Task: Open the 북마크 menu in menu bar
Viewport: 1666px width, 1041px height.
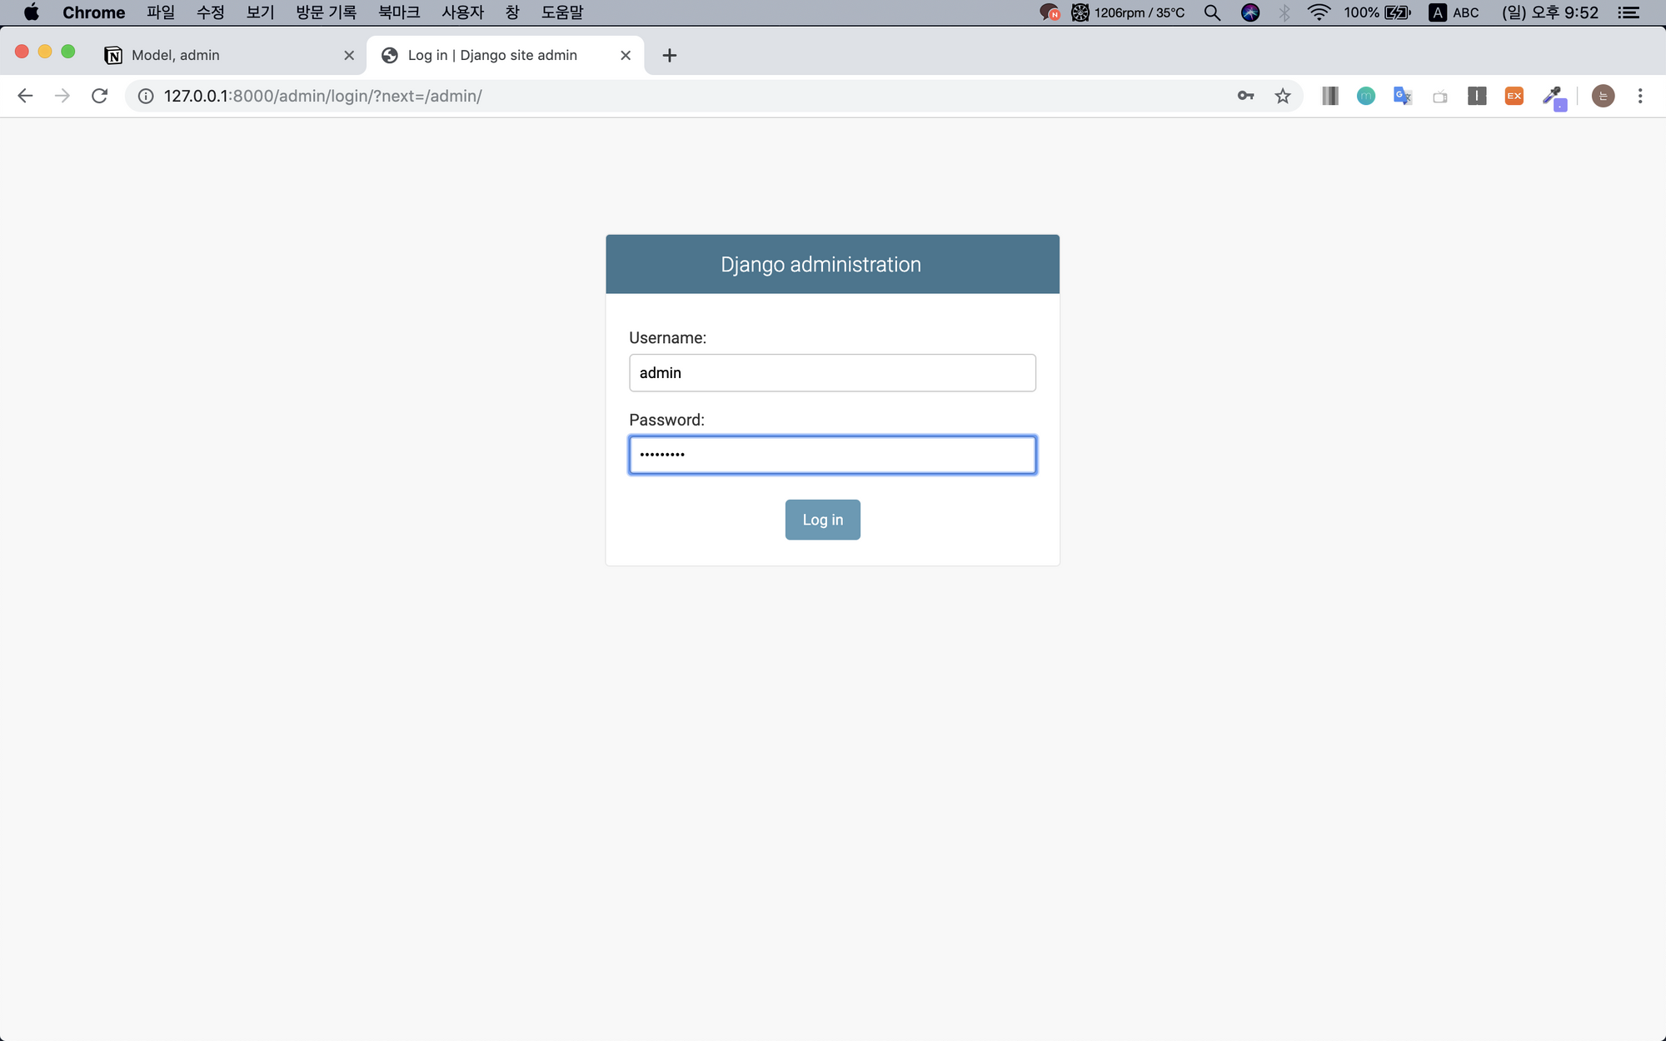Action: (x=399, y=12)
